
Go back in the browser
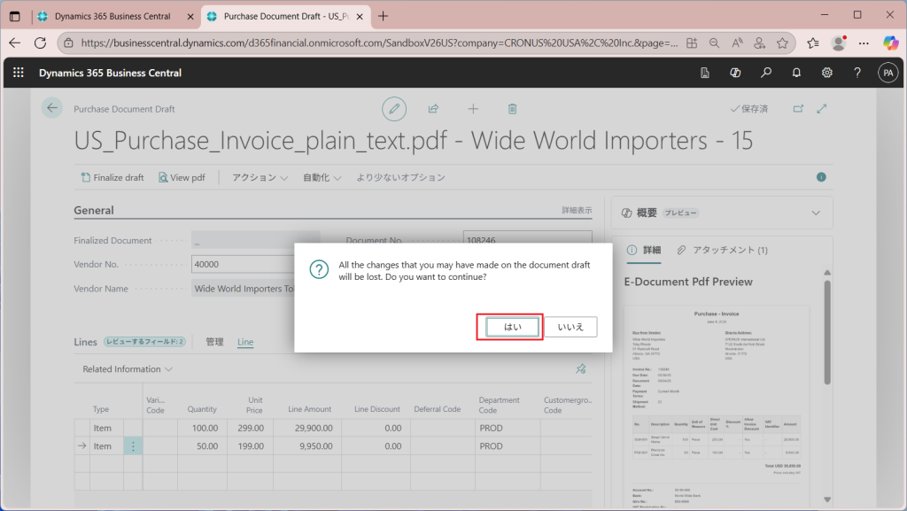coord(14,43)
